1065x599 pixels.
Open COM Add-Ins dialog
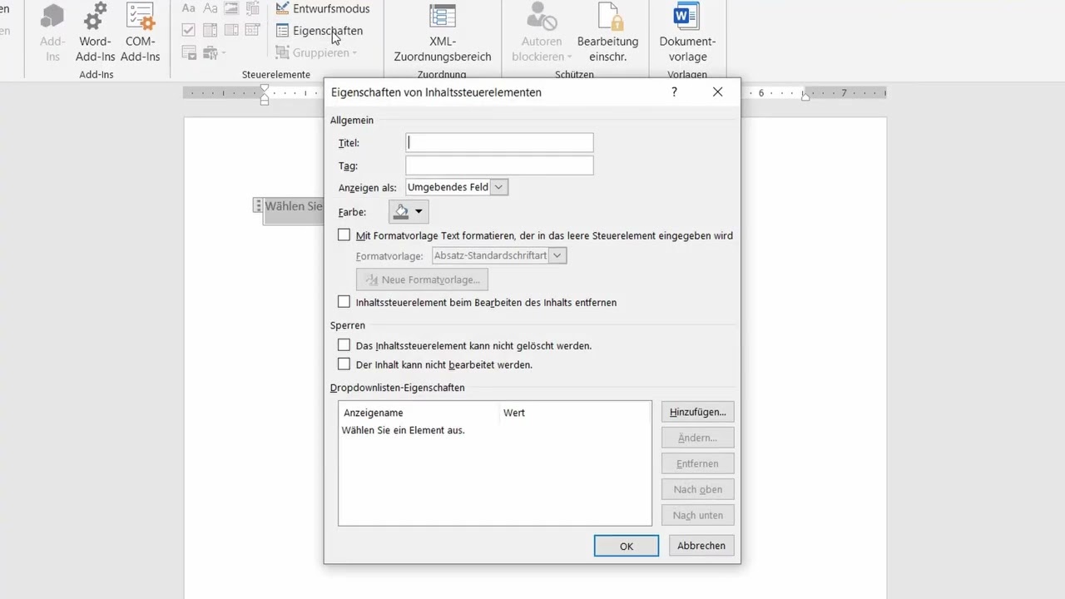(x=140, y=32)
